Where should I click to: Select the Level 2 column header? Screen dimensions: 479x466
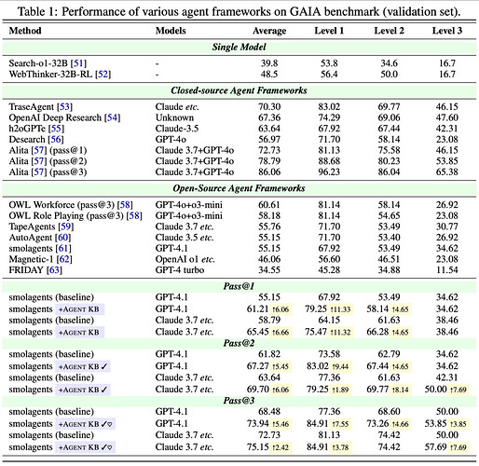(x=389, y=31)
